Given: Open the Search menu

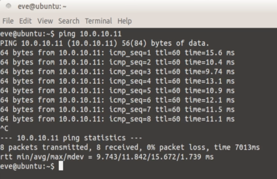Looking at the screenshot, I should pyautogui.click(x=69, y=21).
